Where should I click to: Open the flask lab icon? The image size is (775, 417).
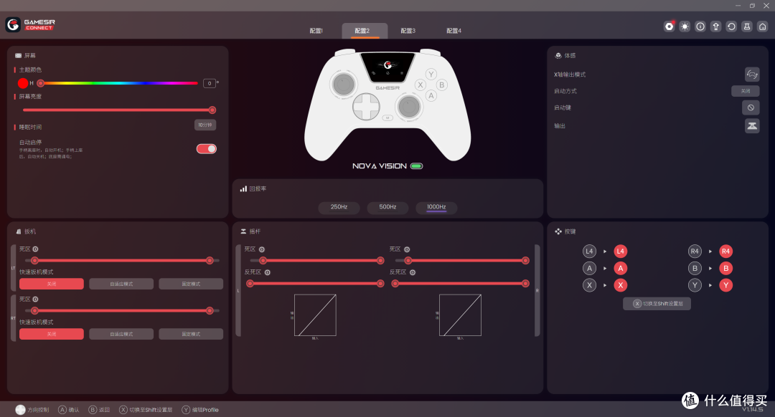[x=747, y=27]
